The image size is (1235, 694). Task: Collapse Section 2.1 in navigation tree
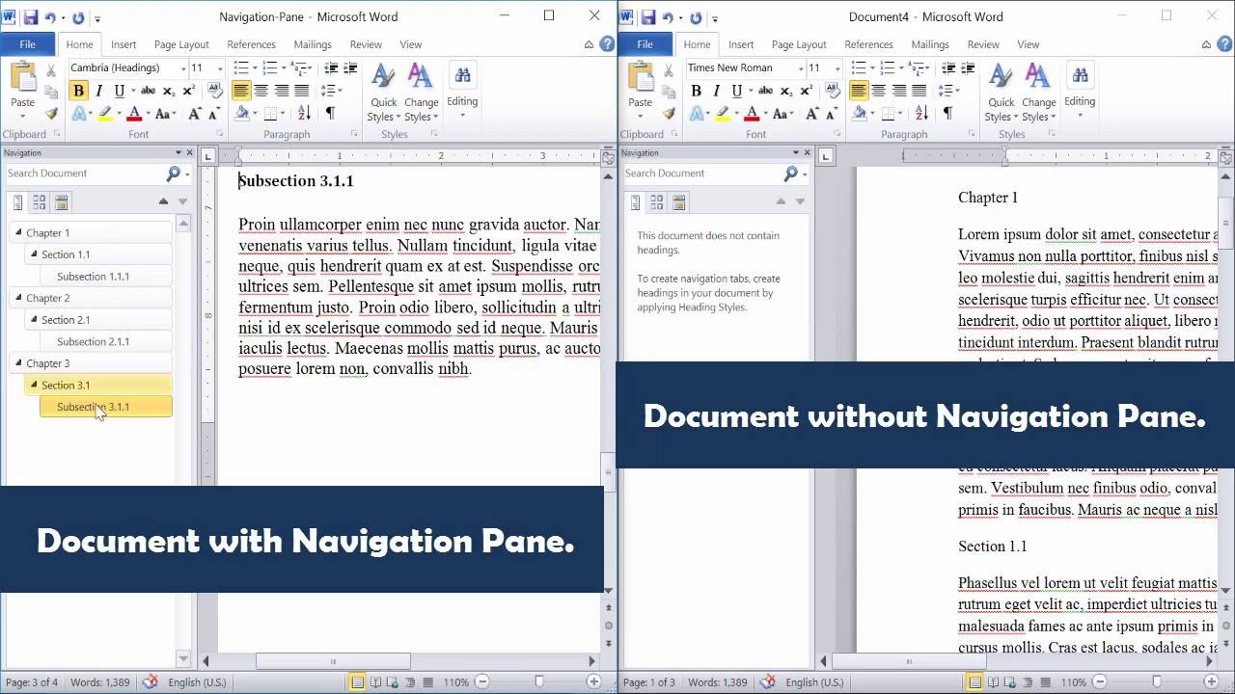34,319
